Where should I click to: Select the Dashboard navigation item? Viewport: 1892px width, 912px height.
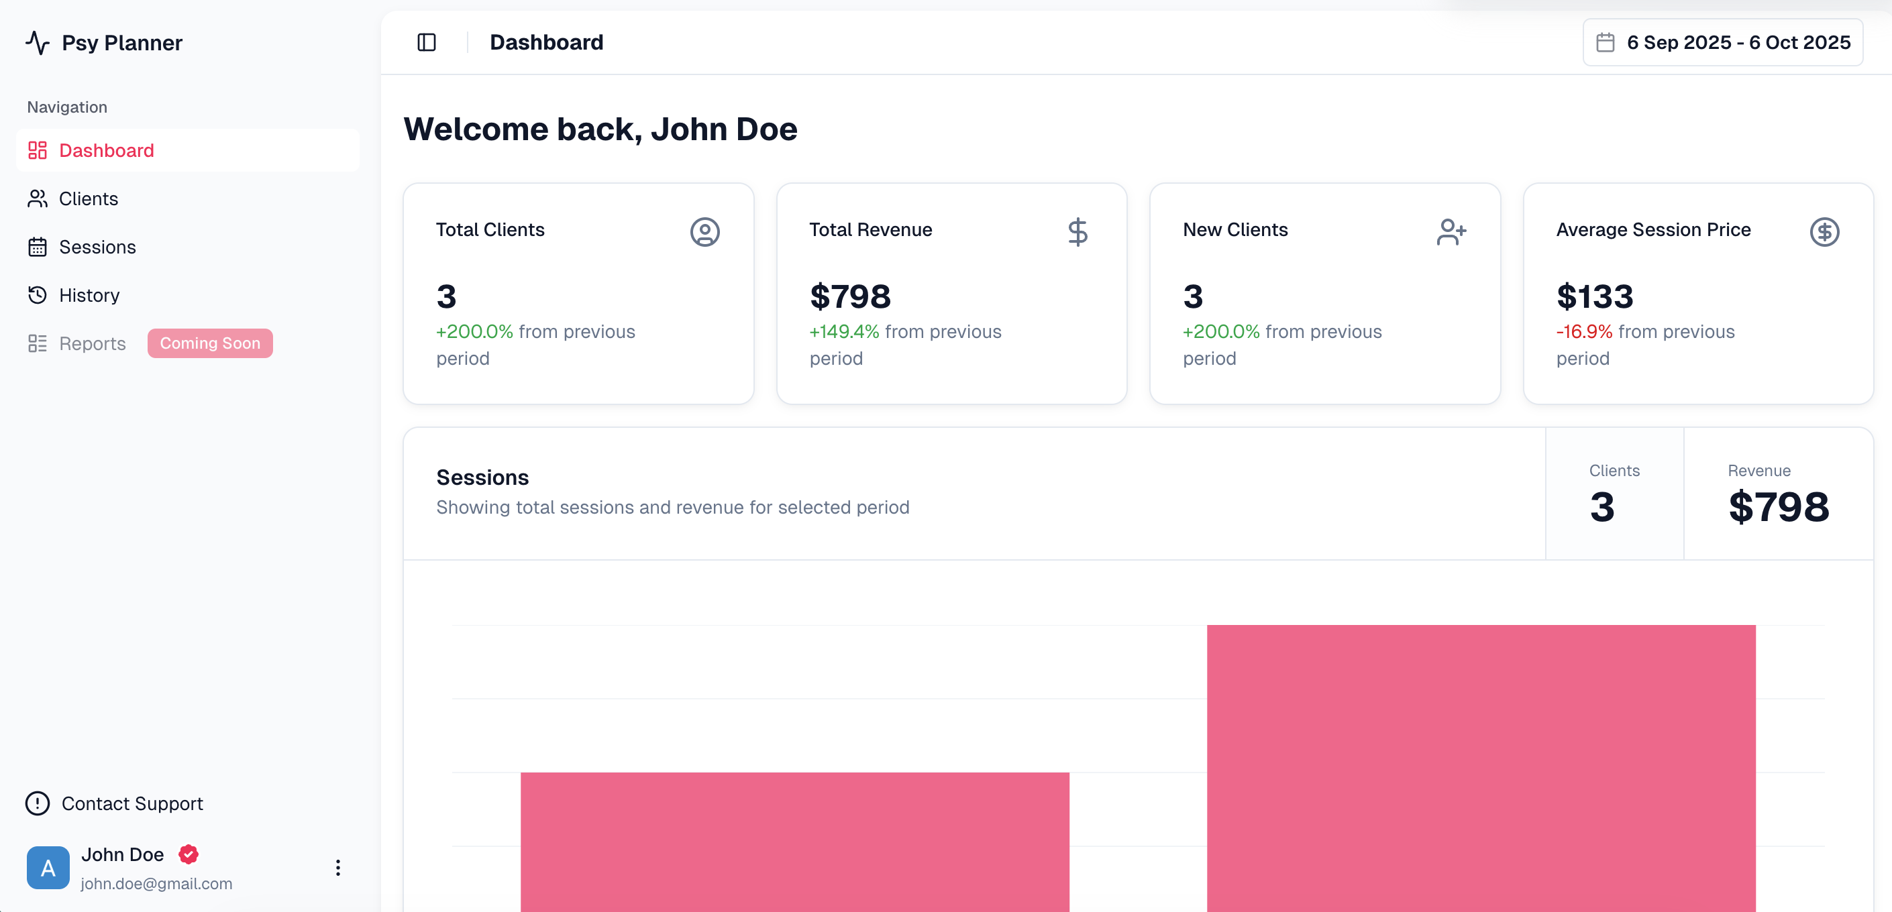[x=106, y=150]
